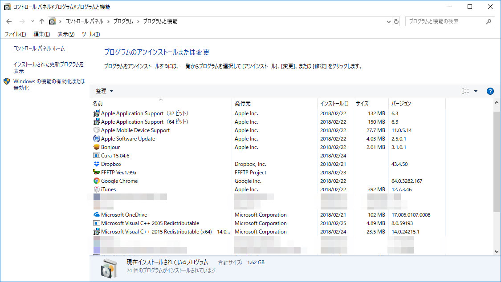501x282 pixels.
Task: Click the プログラムと機能 breadcrumb segment
Action: [160, 21]
